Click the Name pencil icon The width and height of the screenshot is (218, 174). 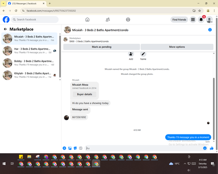point(143,54)
